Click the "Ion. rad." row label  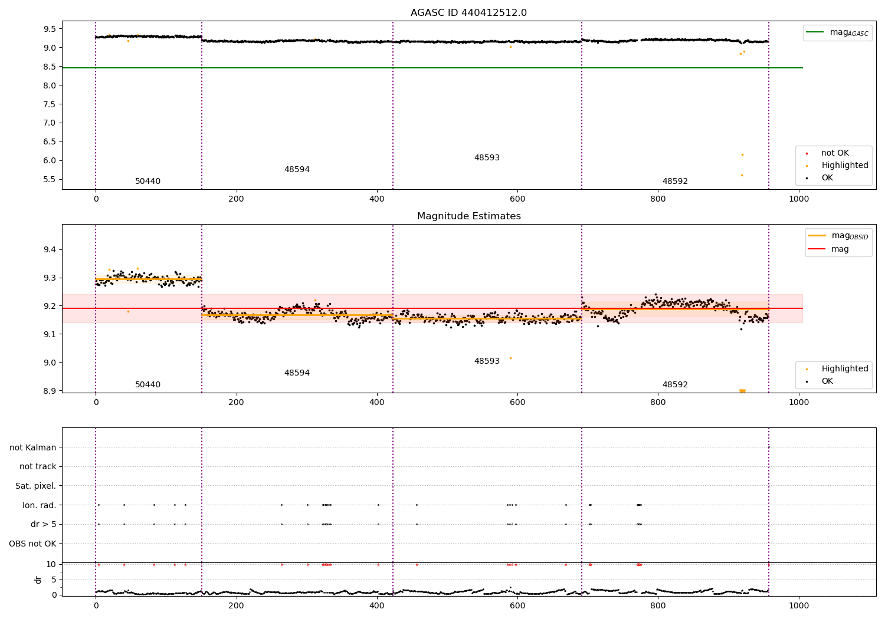coord(40,505)
